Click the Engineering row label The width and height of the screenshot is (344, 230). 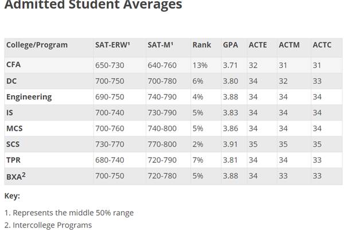tap(29, 97)
